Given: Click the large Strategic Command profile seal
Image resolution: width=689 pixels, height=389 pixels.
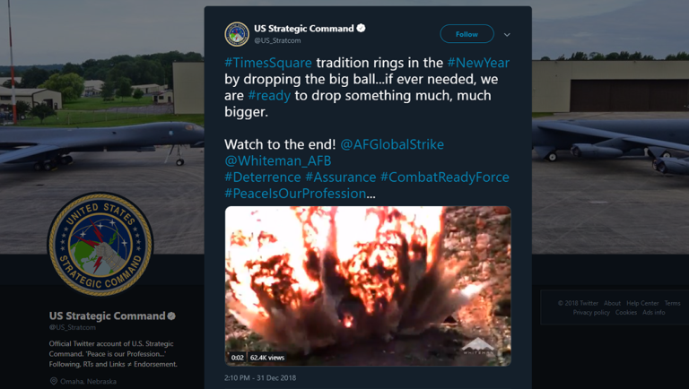Looking at the screenshot, I should pos(100,243).
